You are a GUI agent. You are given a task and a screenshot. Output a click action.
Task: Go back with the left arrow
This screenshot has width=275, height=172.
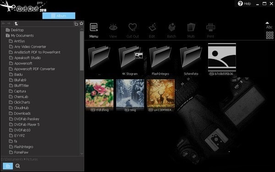click(3, 23)
